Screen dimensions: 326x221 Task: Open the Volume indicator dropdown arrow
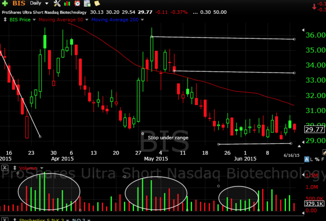click(42, 168)
